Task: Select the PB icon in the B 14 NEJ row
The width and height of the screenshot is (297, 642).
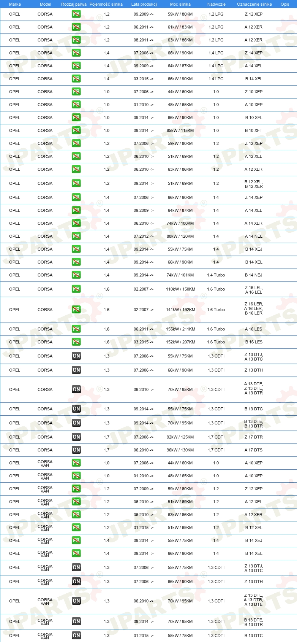Action: (76, 275)
